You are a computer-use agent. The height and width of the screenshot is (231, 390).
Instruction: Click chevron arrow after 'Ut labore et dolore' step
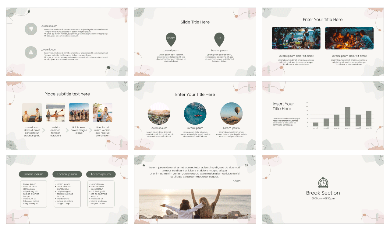[x=90, y=130]
